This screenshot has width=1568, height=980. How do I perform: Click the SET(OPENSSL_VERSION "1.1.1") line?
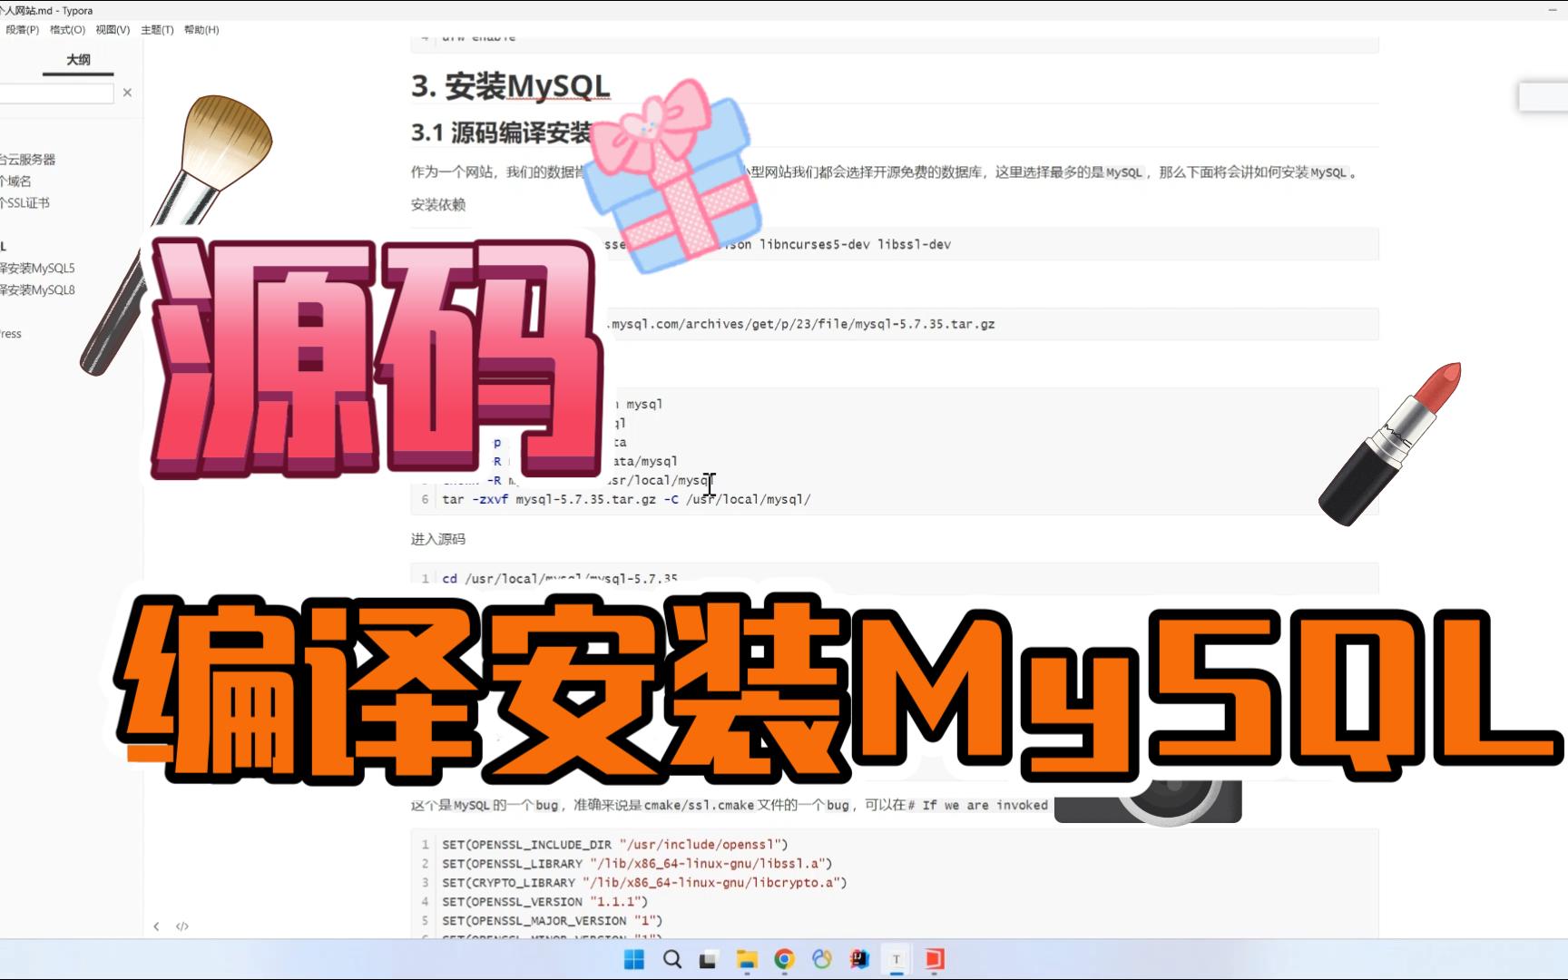[545, 901]
